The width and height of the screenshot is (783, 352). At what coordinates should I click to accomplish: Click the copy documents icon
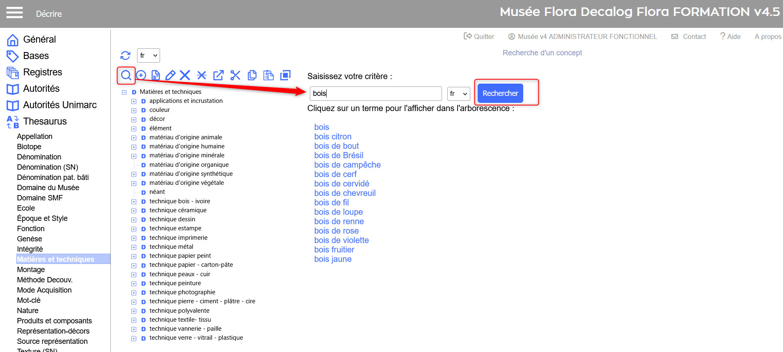[252, 75]
